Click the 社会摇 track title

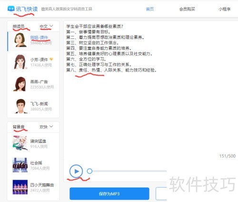coord(36,163)
